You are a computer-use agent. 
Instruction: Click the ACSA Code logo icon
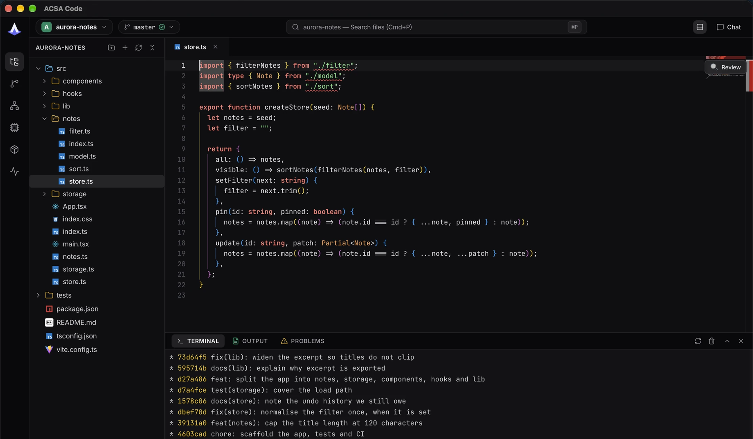pyautogui.click(x=14, y=29)
